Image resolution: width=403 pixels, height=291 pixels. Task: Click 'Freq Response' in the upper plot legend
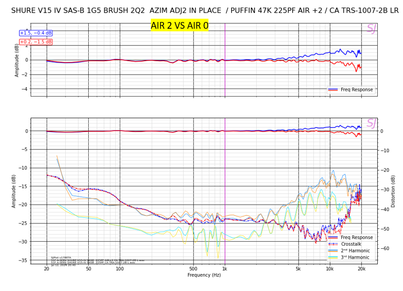click(x=357, y=89)
